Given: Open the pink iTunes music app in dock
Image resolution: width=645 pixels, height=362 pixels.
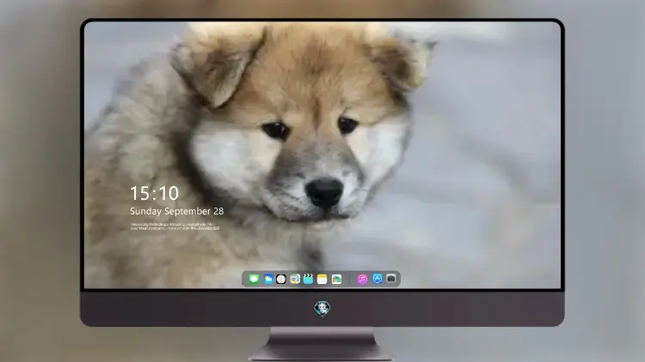Looking at the screenshot, I should [362, 279].
